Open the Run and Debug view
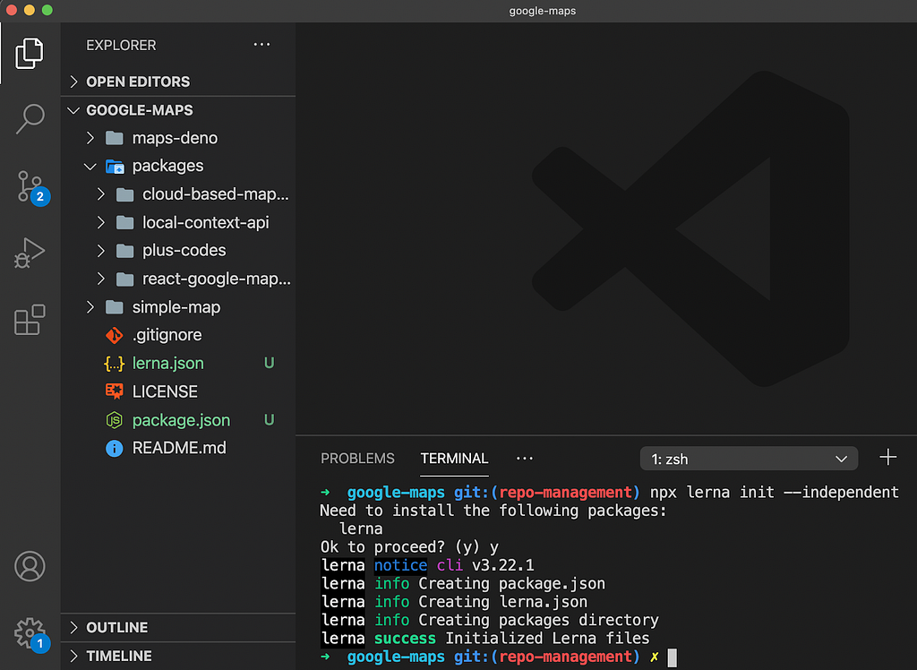 coord(30,253)
